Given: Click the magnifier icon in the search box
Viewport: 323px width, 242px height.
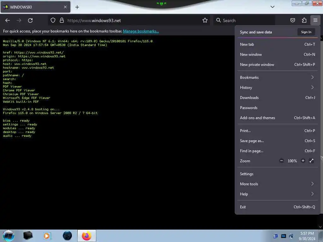Looking at the screenshot, I should (x=218, y=20).
